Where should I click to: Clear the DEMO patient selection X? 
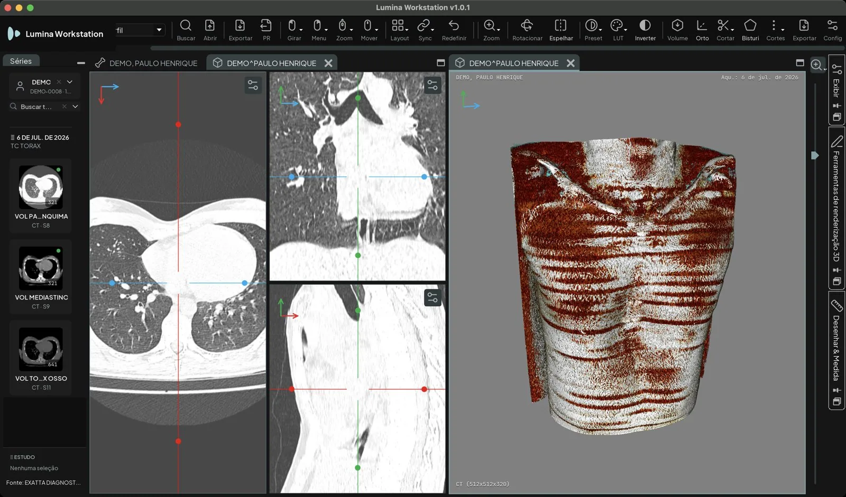pos(59,82)
